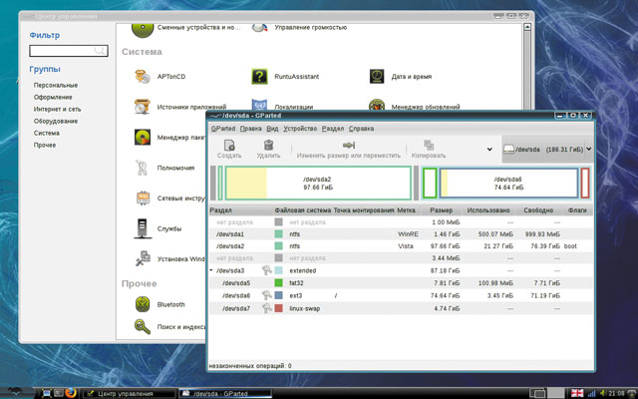
Task: Click the keyboard layout flag in tray
Action: point(577,393)
